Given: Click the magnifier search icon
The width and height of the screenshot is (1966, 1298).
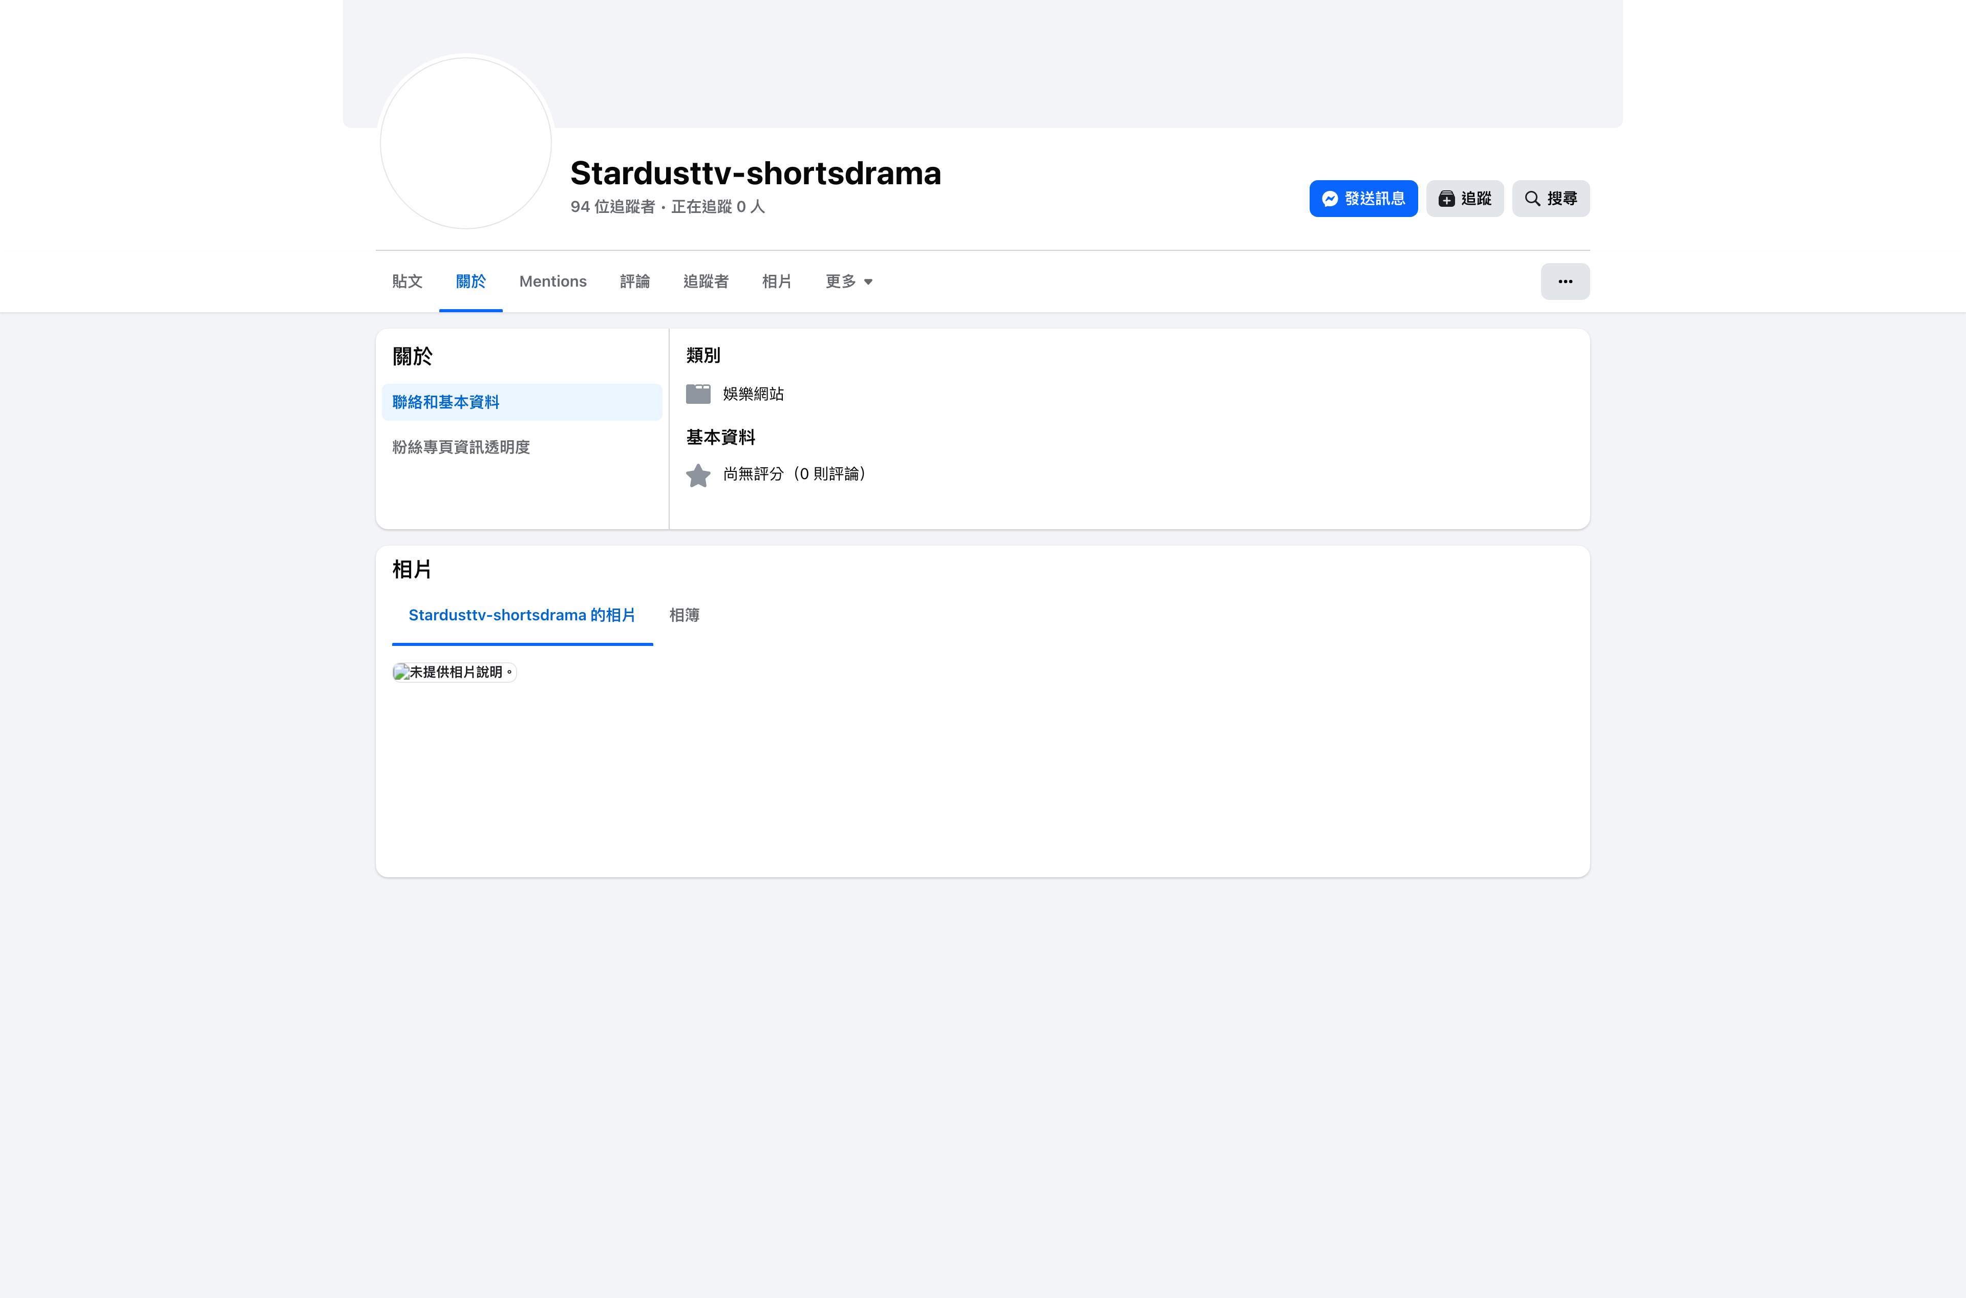Looking at the screenshot, I should [1532, 199].
